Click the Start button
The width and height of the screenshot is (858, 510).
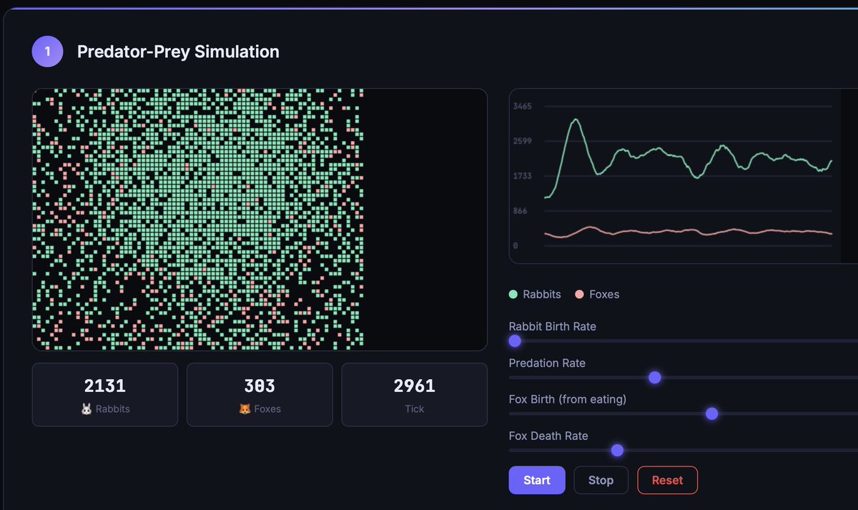point(537,480)
